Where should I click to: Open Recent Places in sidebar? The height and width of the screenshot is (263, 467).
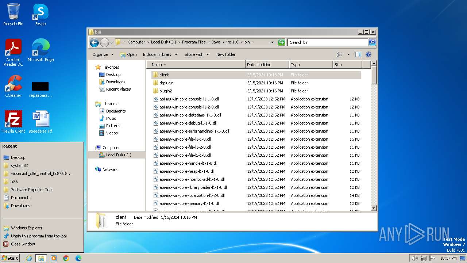[x=118, y=89]
